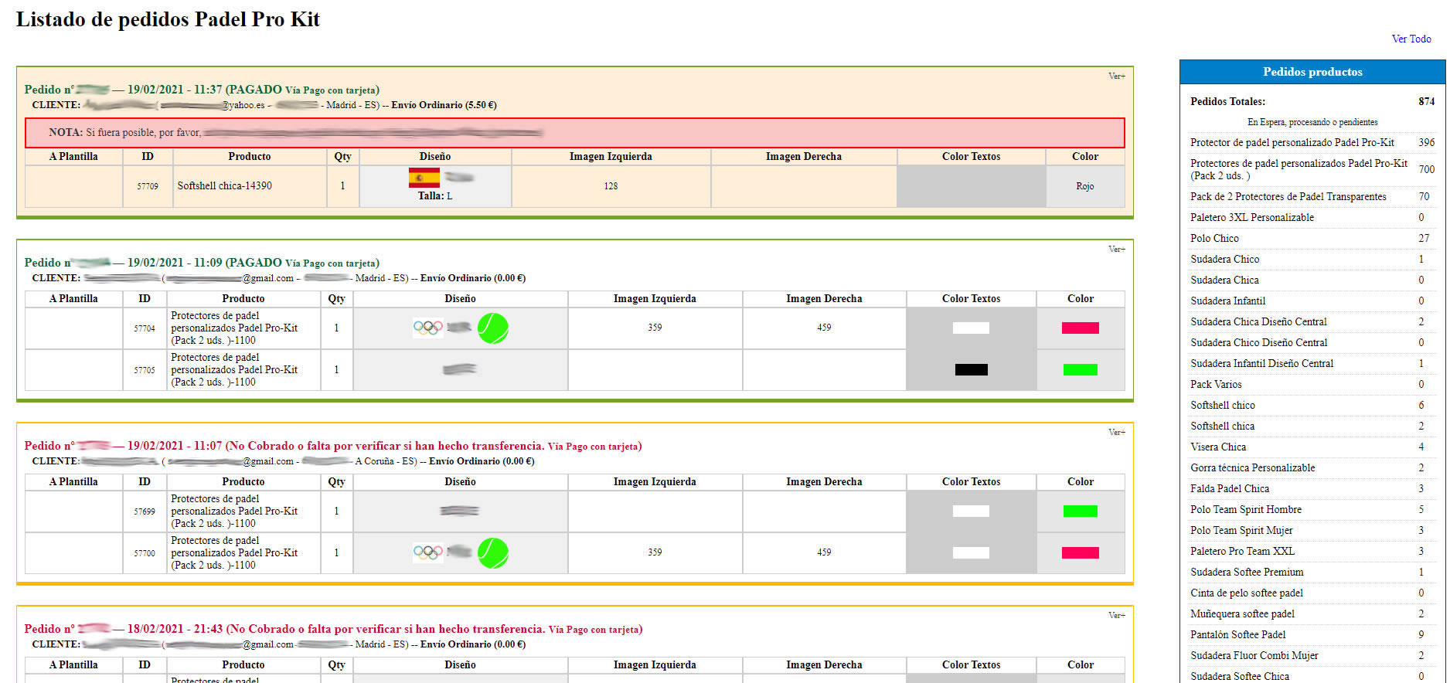
Task: Select 'Polo Chico' in the sidebar
Action: [1312, 238]
